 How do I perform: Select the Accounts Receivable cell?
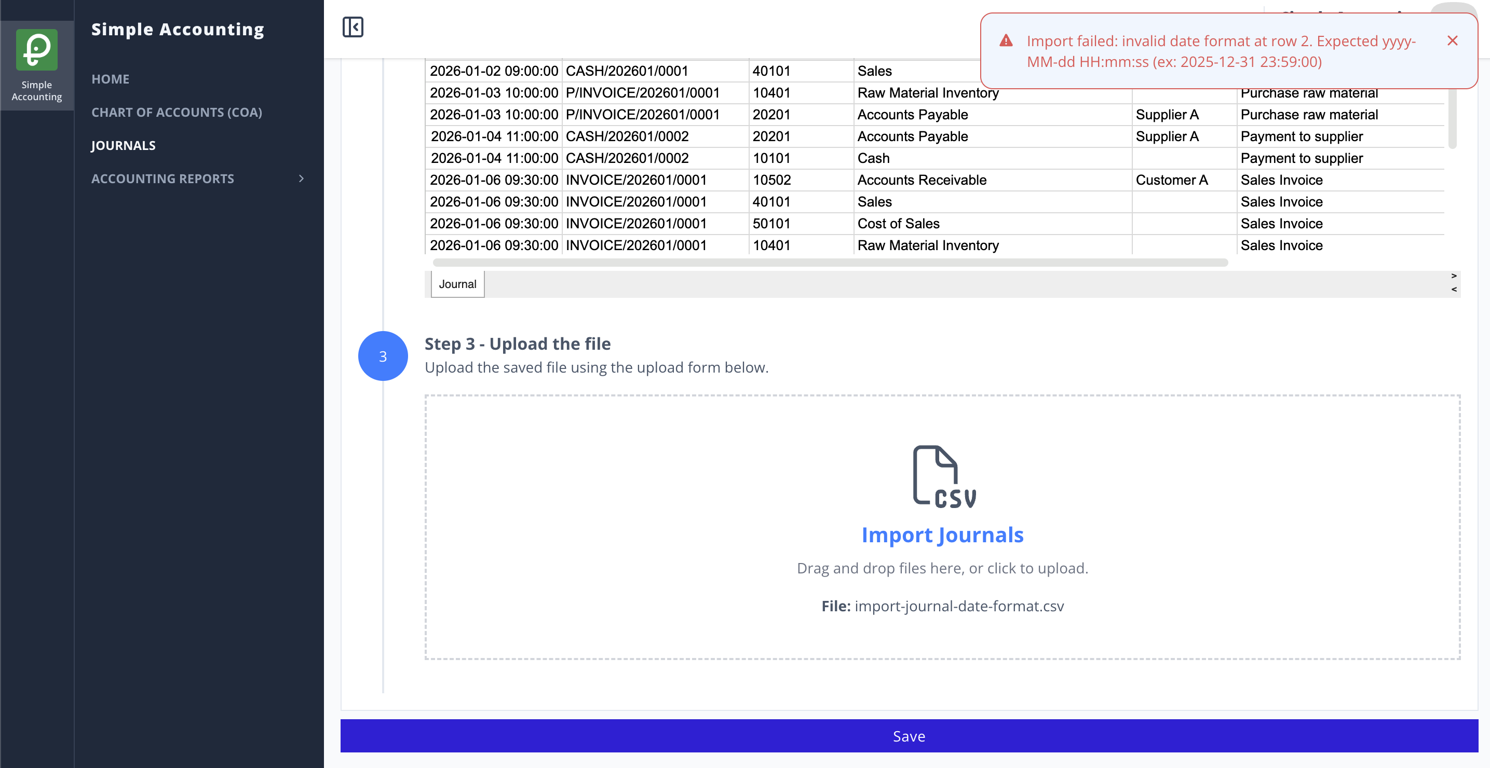(993, 180)
